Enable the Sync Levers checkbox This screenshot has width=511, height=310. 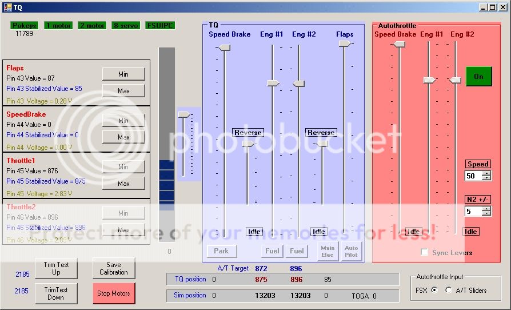pos(424,252)
